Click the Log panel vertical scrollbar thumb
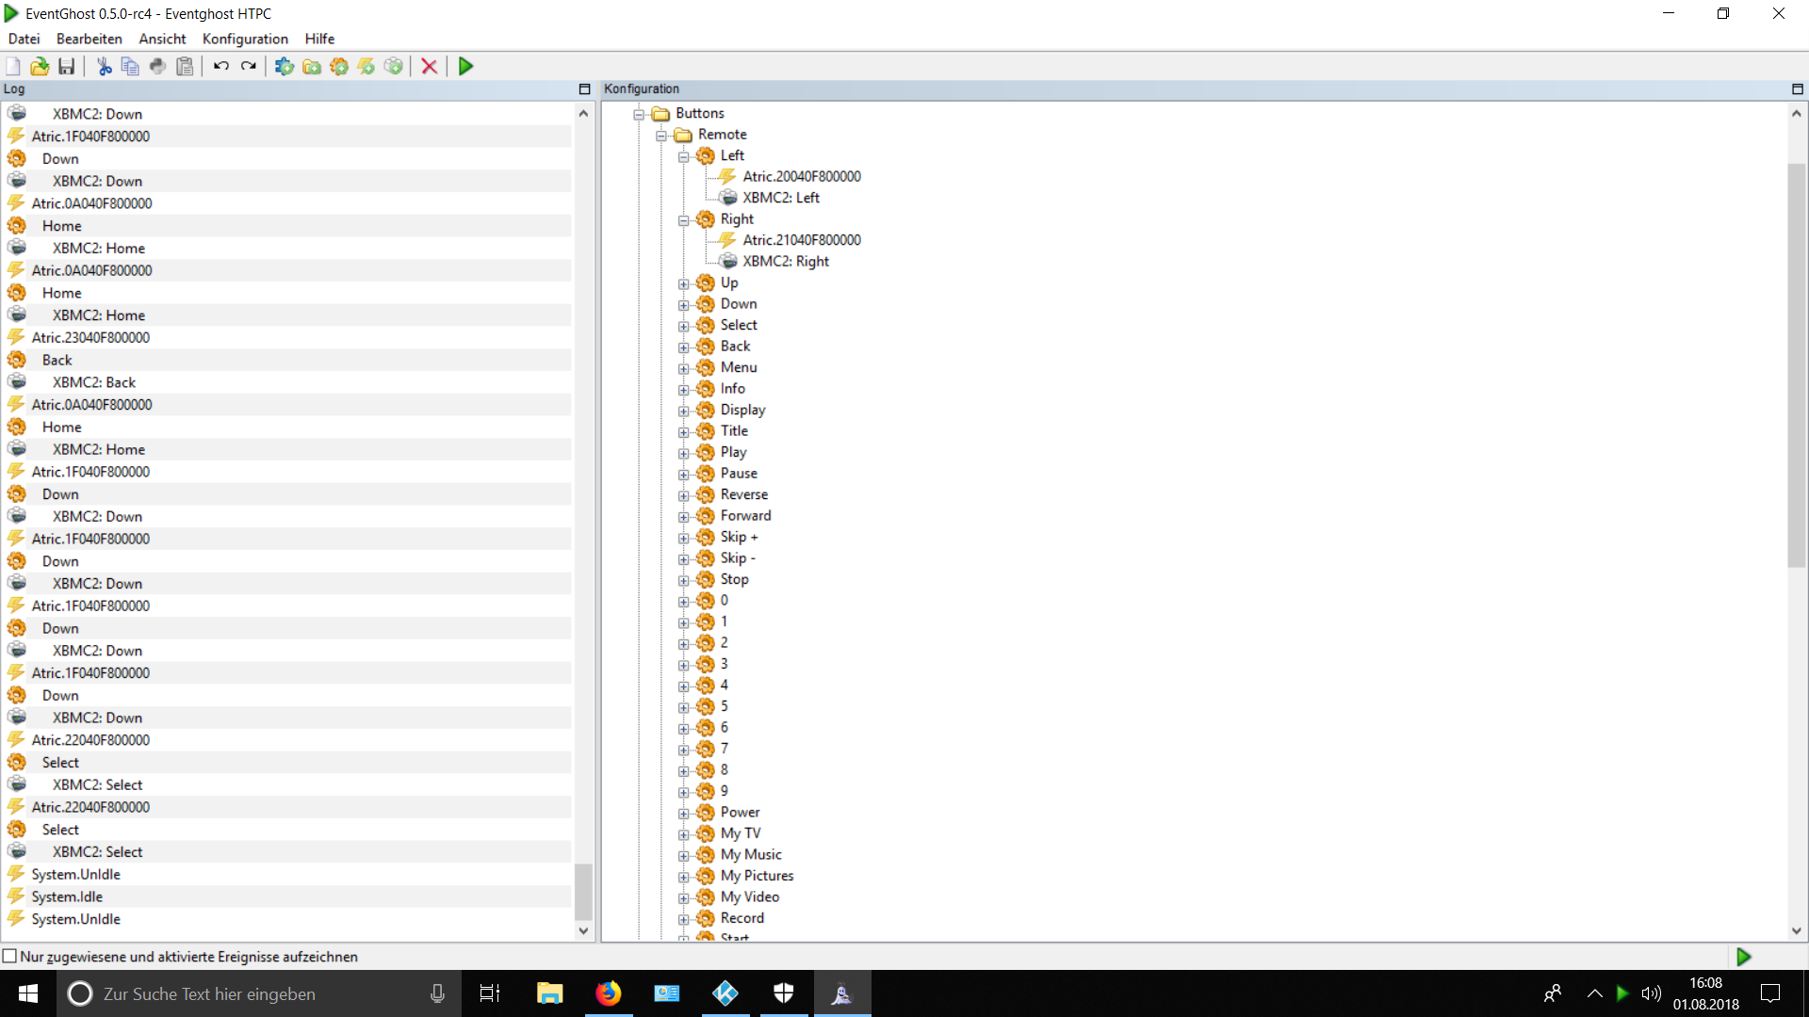 click(583, 892)
